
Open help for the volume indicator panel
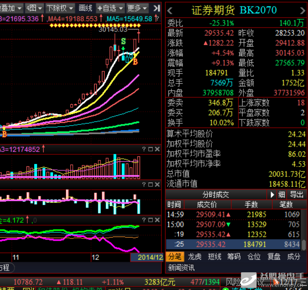144,149
